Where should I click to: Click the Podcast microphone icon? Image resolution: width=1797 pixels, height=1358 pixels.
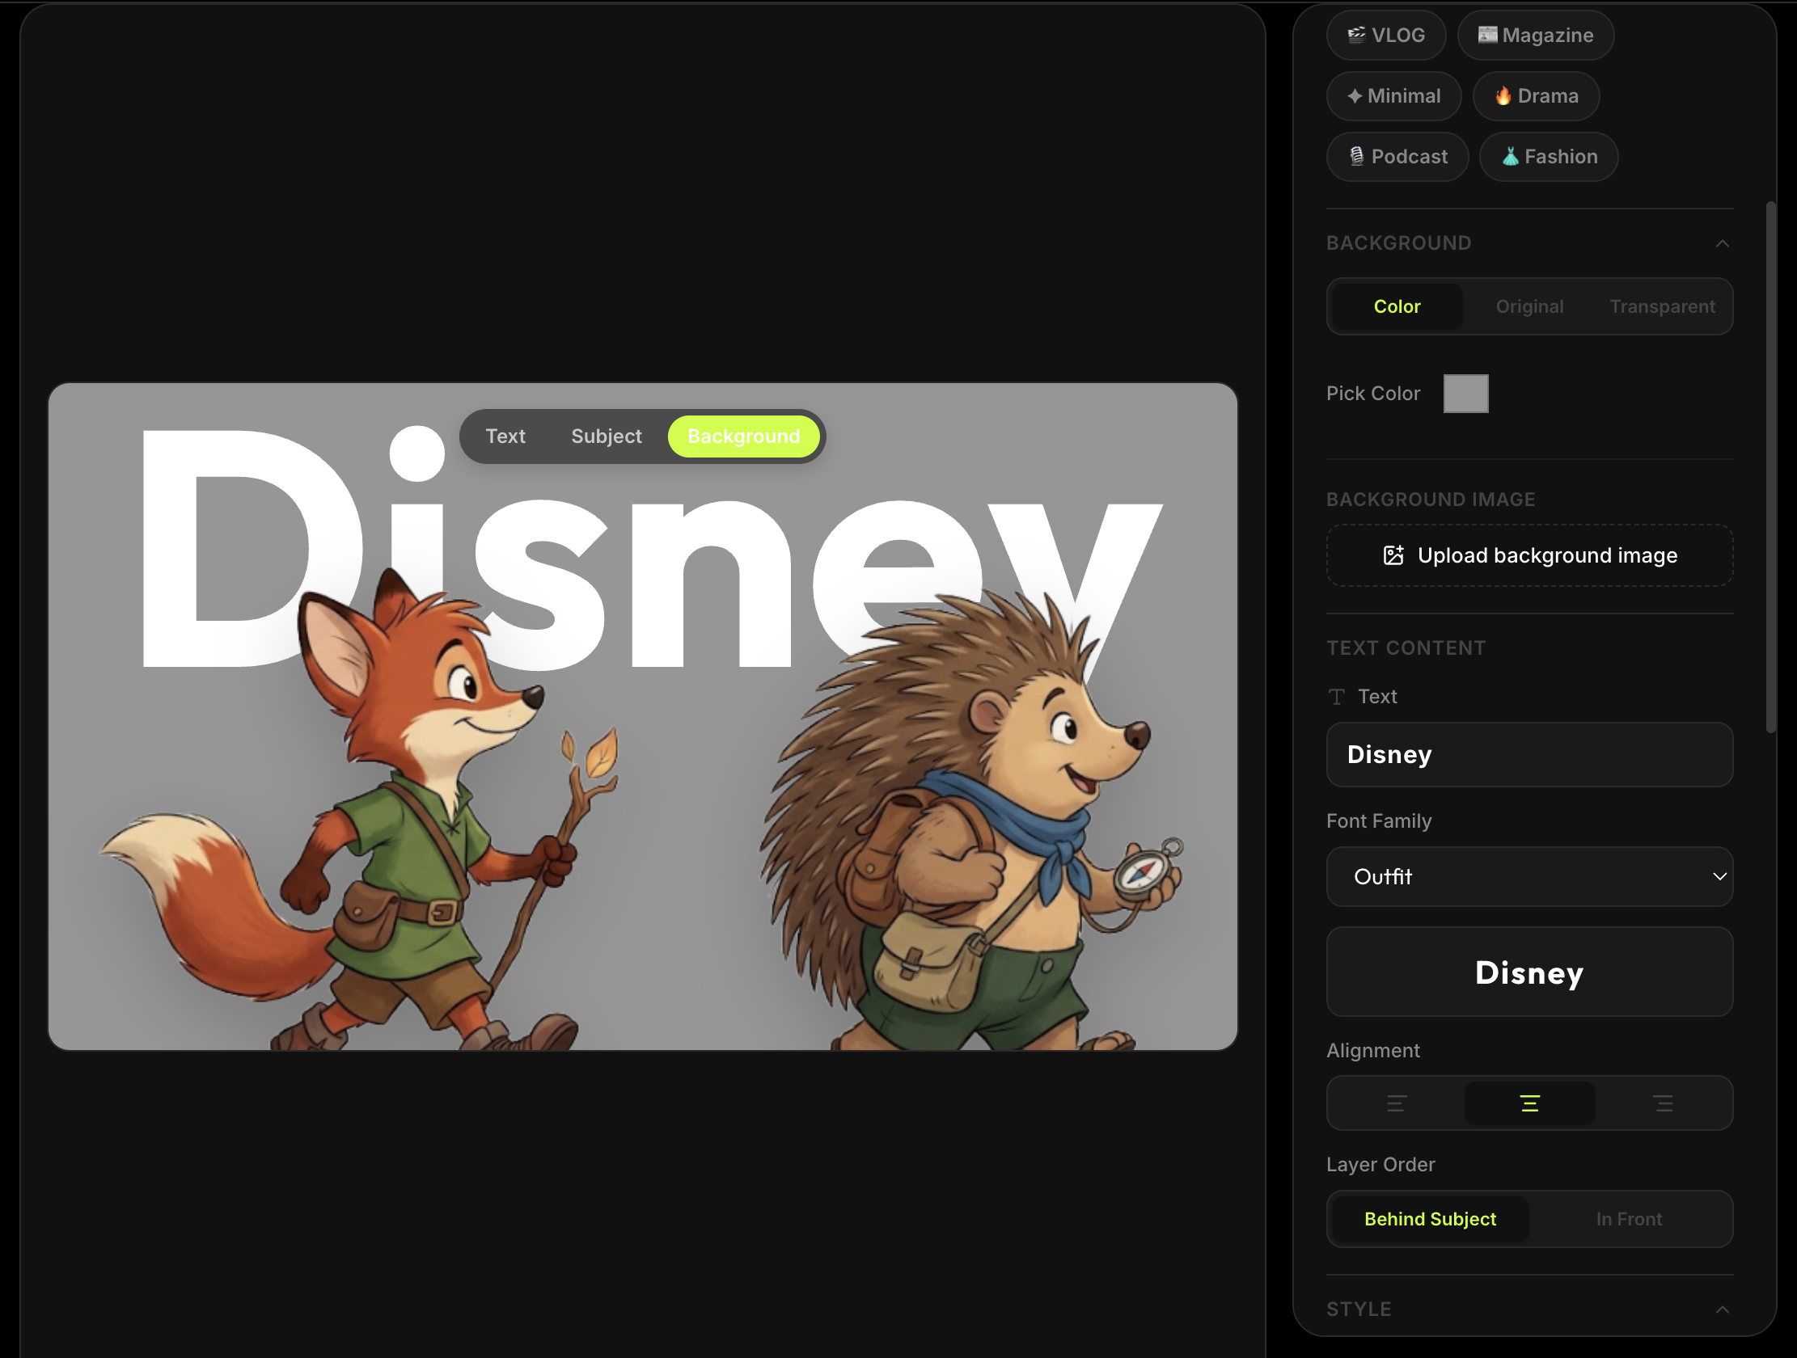(x=1356, y=156)
